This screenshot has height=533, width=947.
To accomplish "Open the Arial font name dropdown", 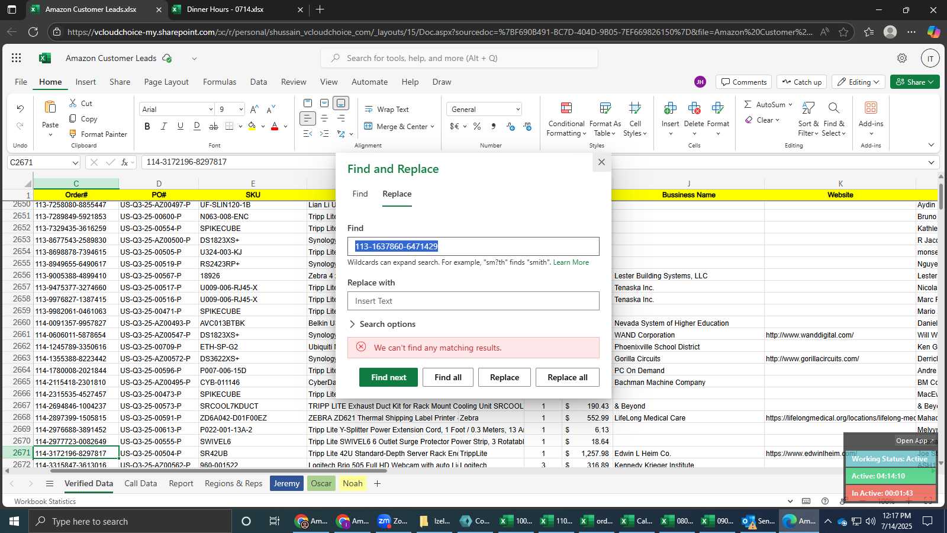I will (x=211, y=110).
